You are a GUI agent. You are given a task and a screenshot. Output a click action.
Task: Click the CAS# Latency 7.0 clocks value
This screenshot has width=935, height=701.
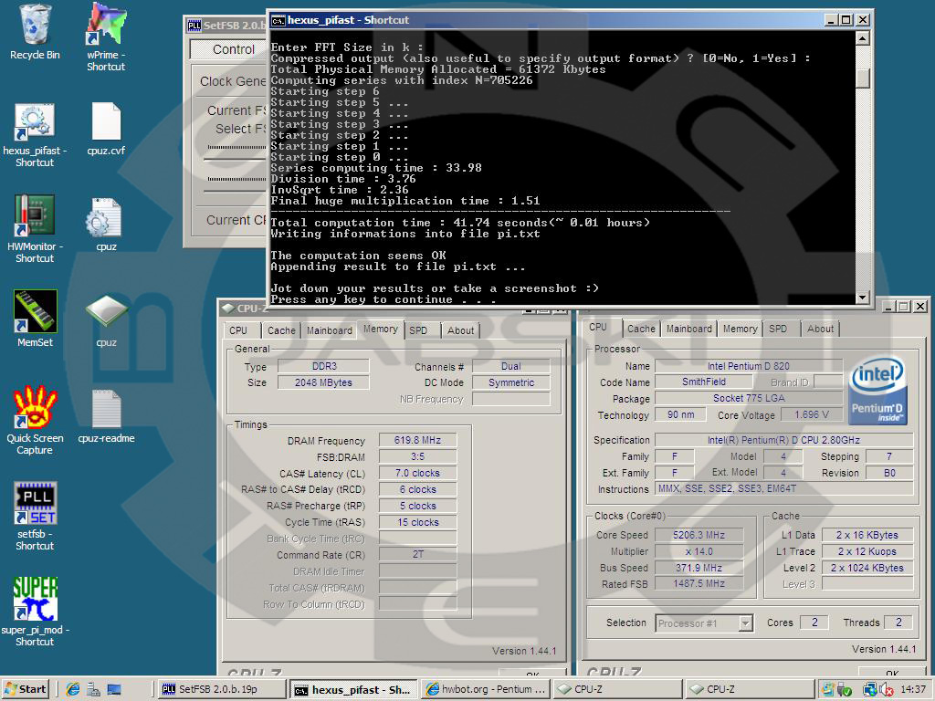tap(417, 474)
